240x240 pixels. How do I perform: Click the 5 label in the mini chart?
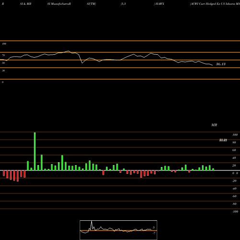pos(154,228)
